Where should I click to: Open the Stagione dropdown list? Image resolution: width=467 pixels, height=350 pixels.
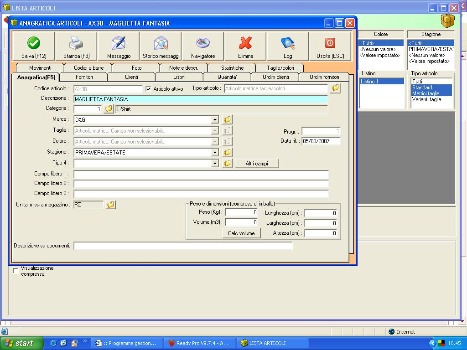click(x=215, y=153)
